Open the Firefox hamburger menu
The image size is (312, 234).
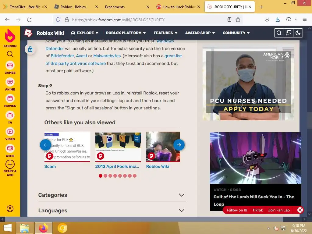pyautogui.click(x=305, y=19)
